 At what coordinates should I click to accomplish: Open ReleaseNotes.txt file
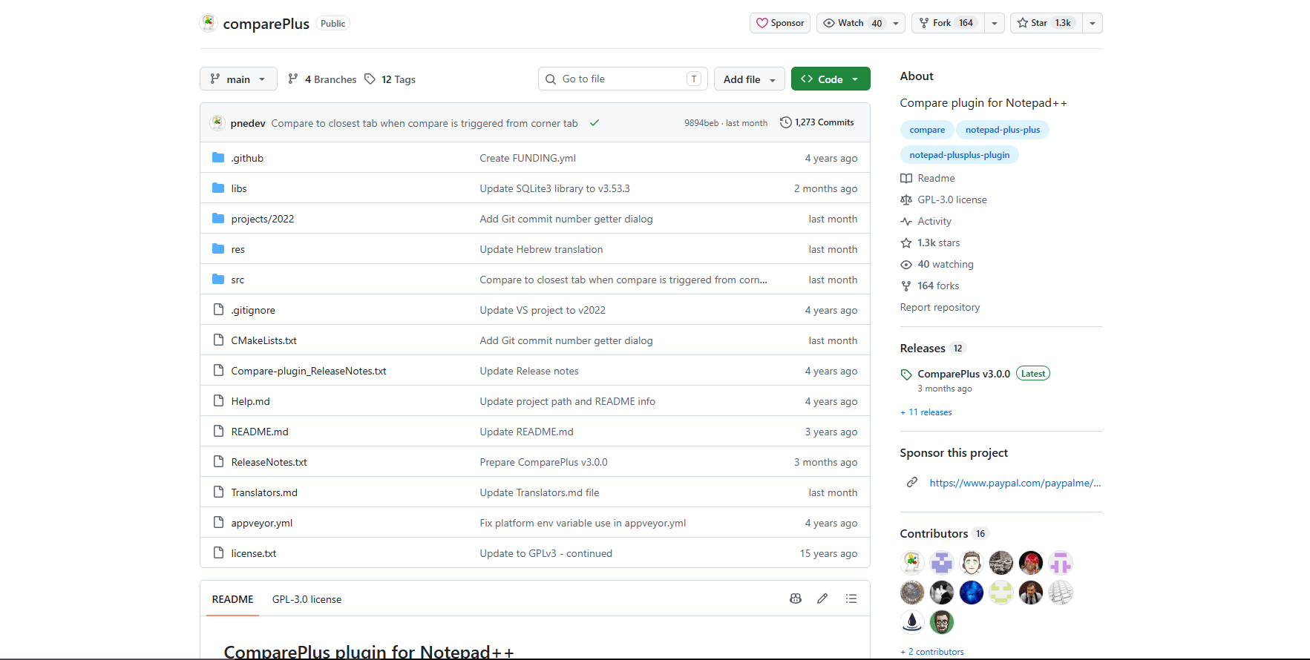click(x=269, y=462)
